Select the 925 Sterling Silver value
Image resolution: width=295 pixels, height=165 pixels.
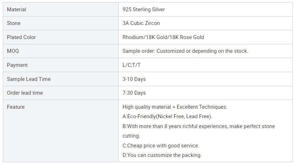pos(144,9)
